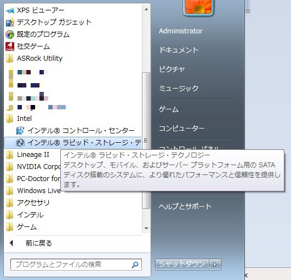The width and height of the screenshot is (291, 280).
Task: Expand the ASRock Utility folder
Action: [73, 59]
